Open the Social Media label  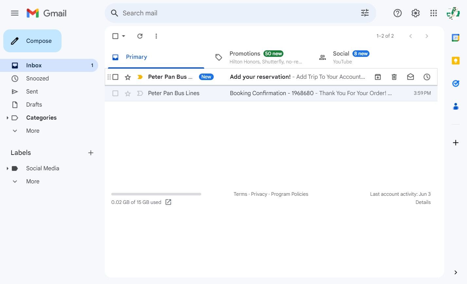[43, 168]
